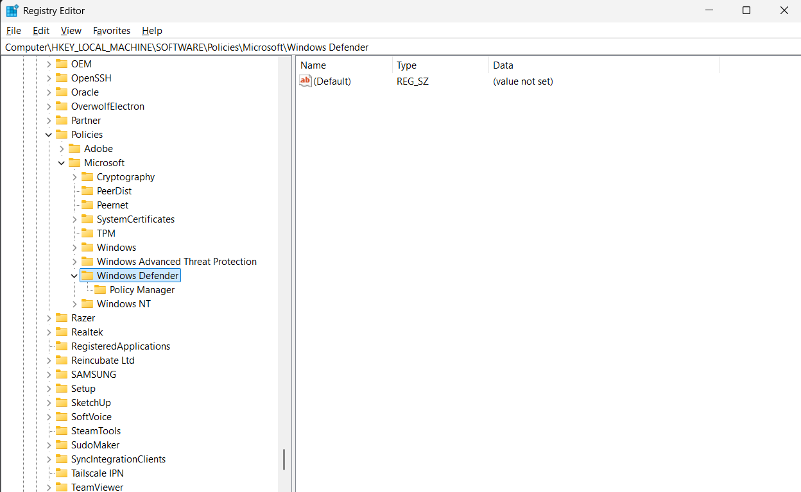Open the Favorites menu
The width and height of the screenshot is (801, 492).
112,31
